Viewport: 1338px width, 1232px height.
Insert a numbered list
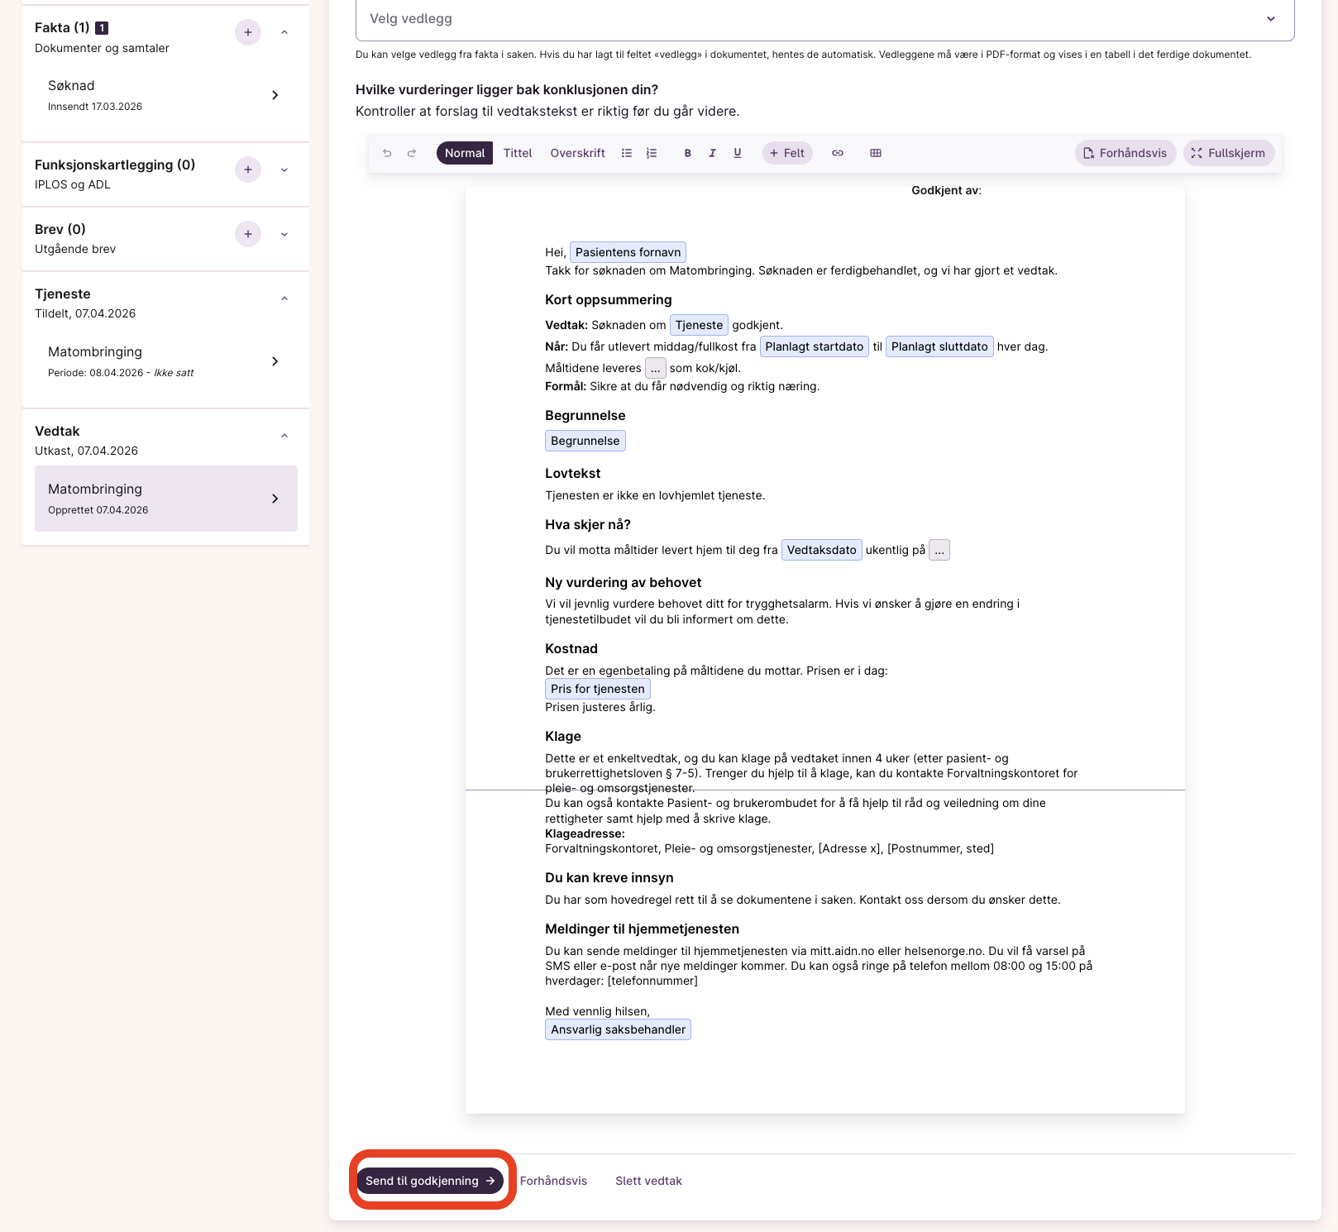[x=652, y=153]
